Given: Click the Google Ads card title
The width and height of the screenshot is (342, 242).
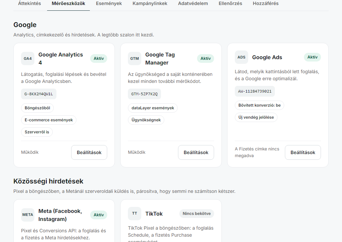Looking at the screenshot, I should coord(267,57).
